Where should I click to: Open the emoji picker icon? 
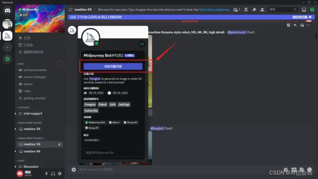[310, 170]
